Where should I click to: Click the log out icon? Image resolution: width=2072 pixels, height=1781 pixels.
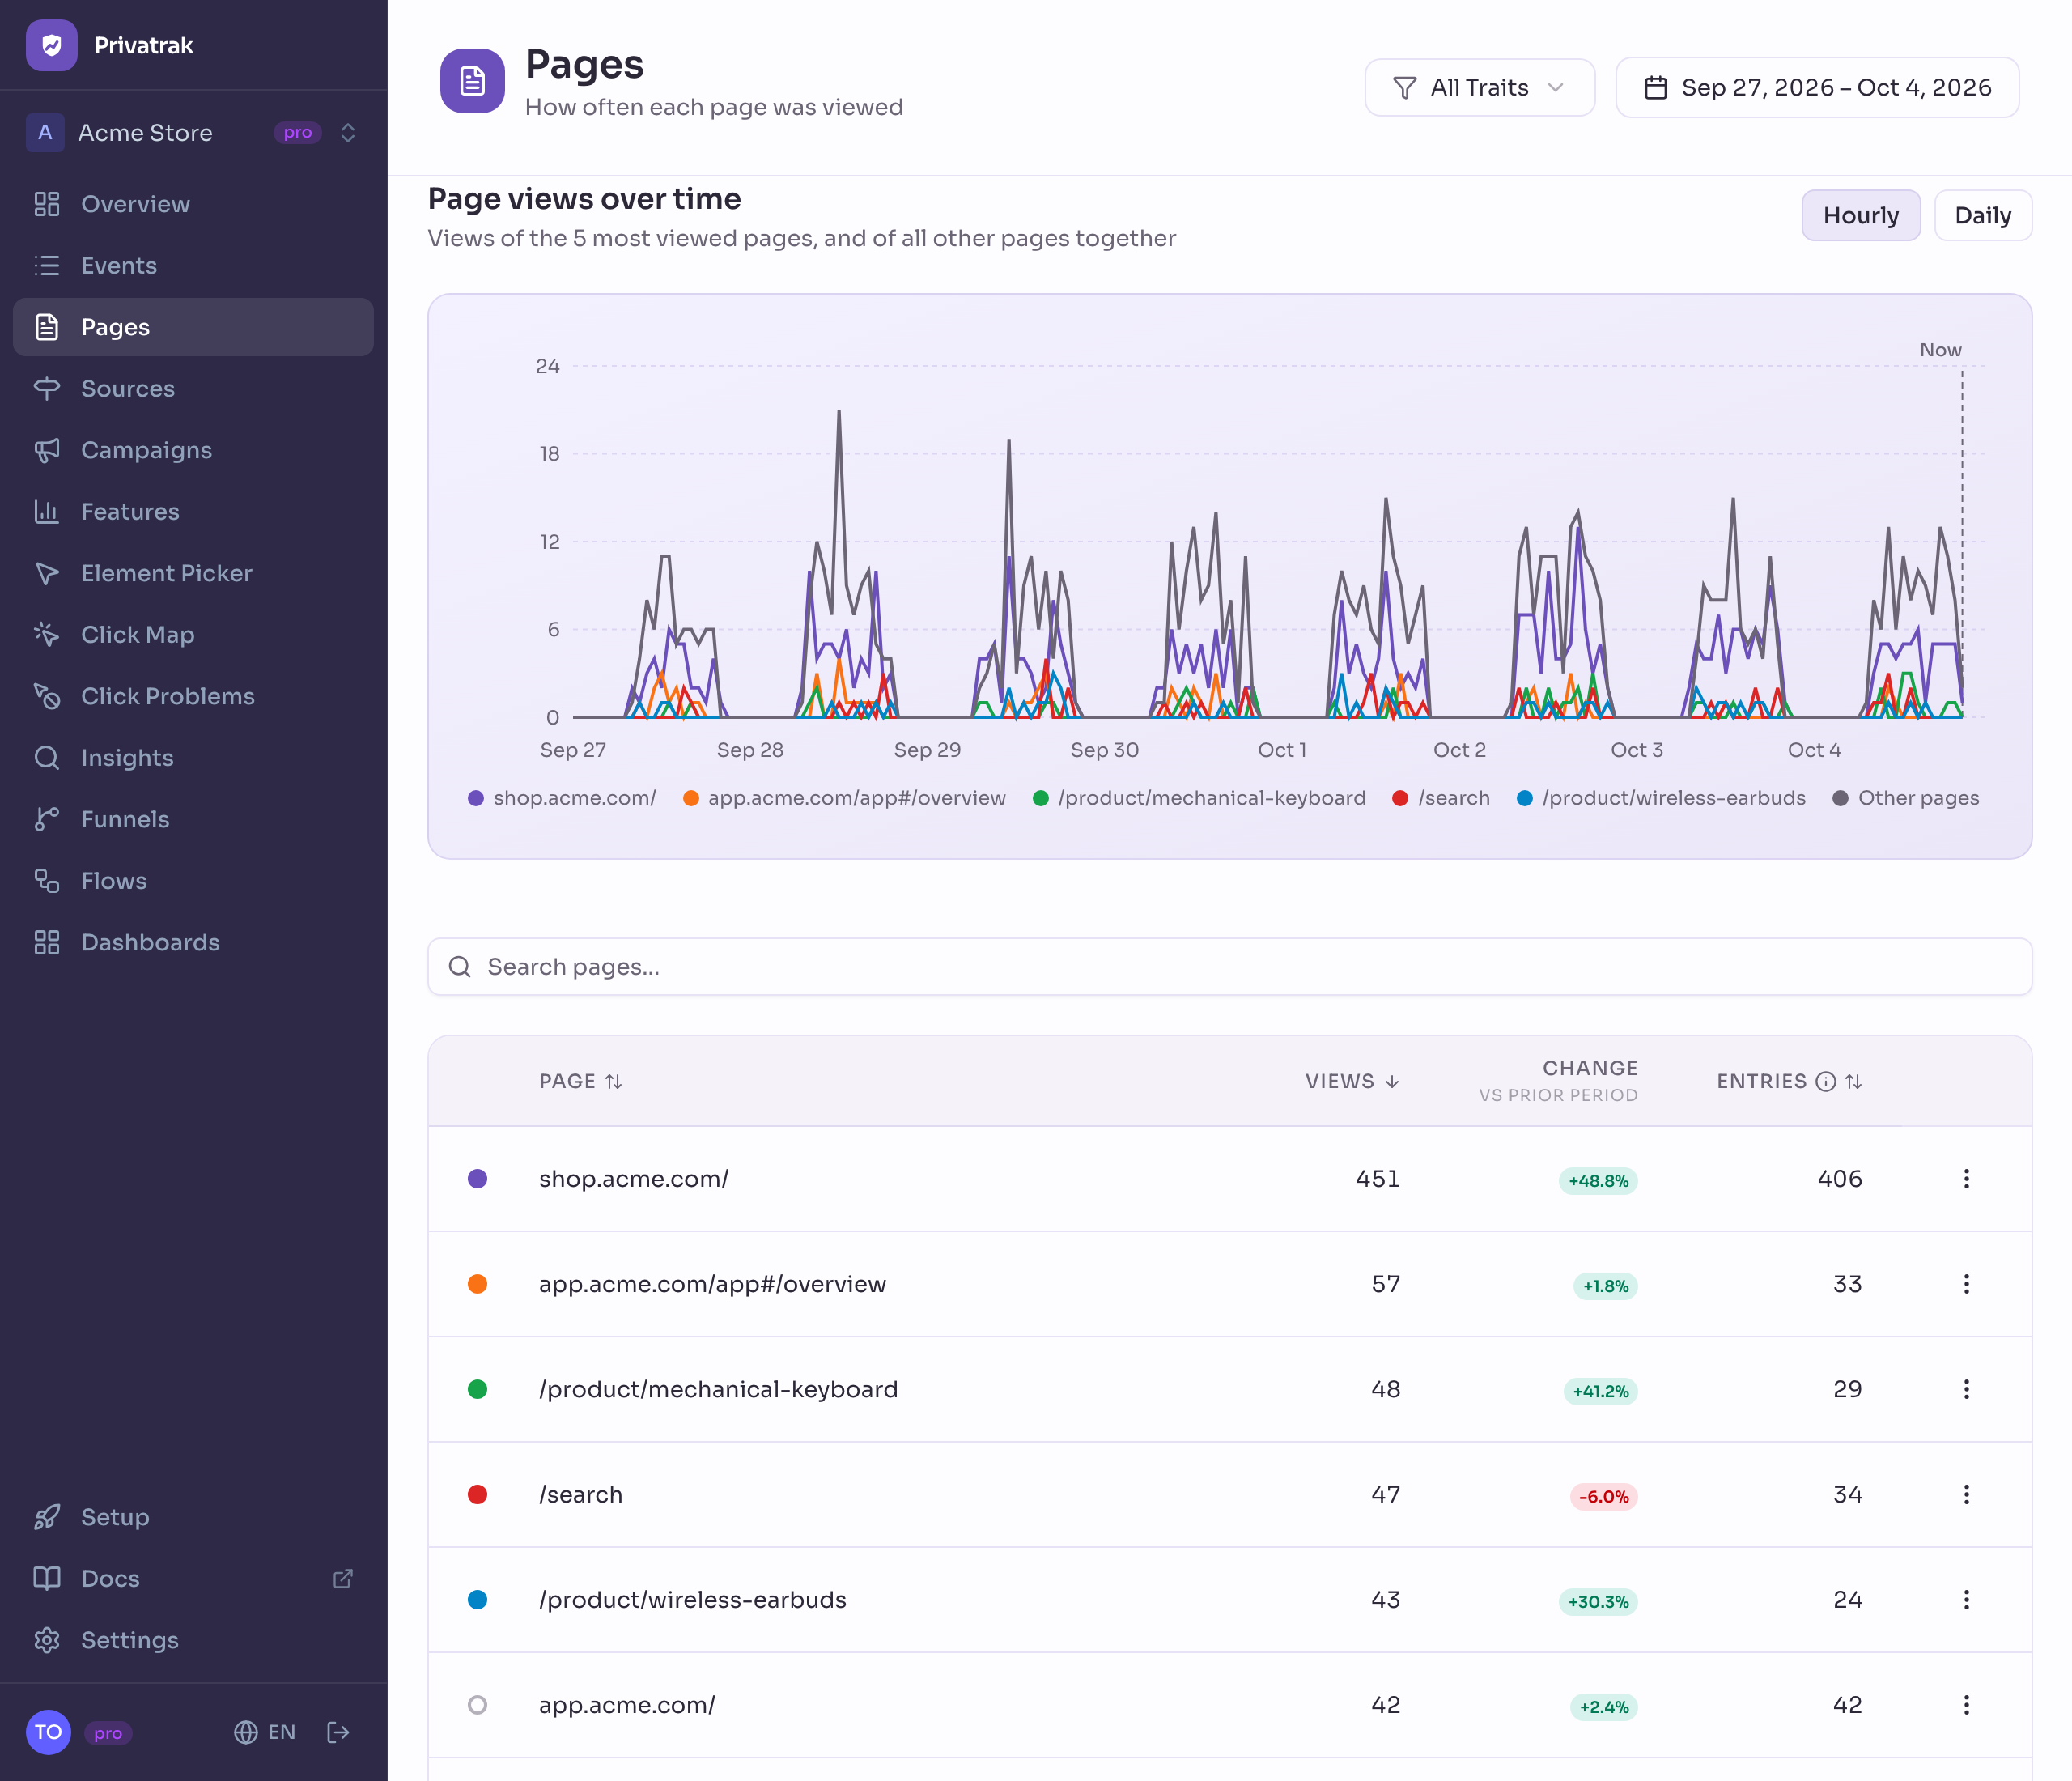338,1732
